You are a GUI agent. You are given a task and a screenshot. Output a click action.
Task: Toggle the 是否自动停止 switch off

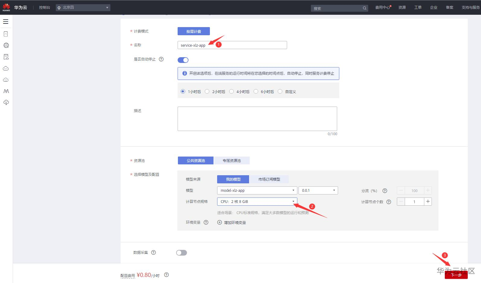(183, 60)
